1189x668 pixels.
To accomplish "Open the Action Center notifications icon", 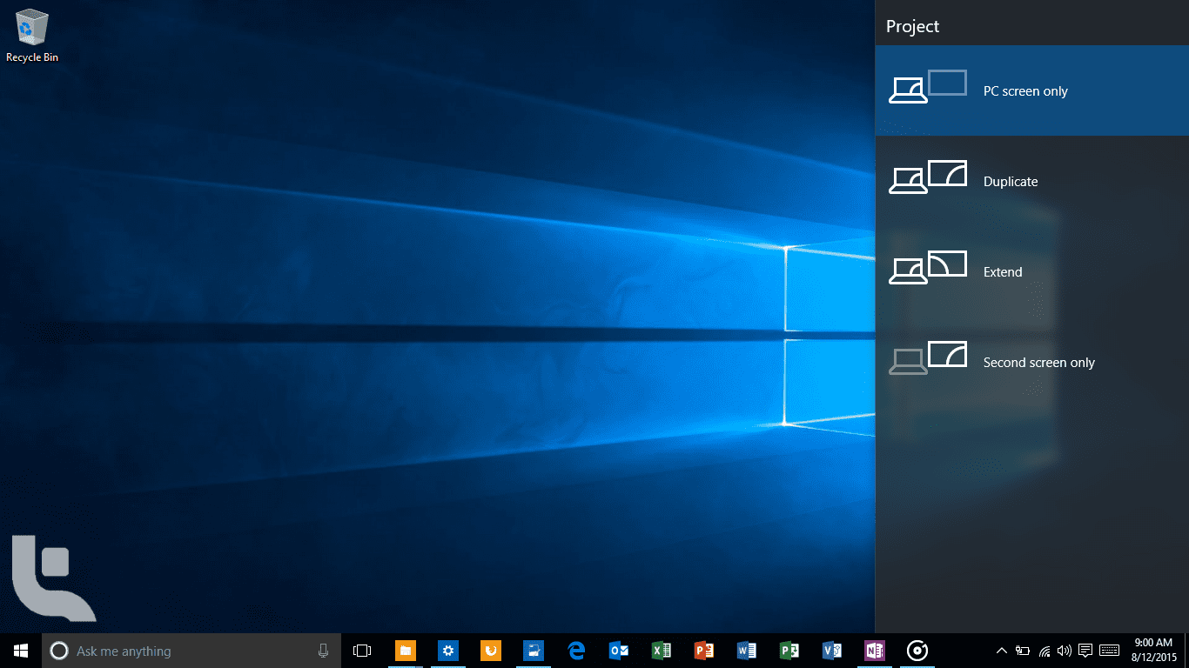I will tap(1085, 651).
